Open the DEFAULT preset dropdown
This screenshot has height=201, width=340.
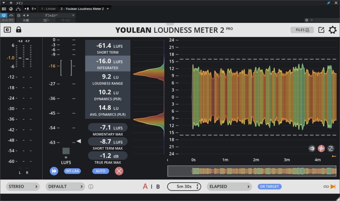click(65, 186)
